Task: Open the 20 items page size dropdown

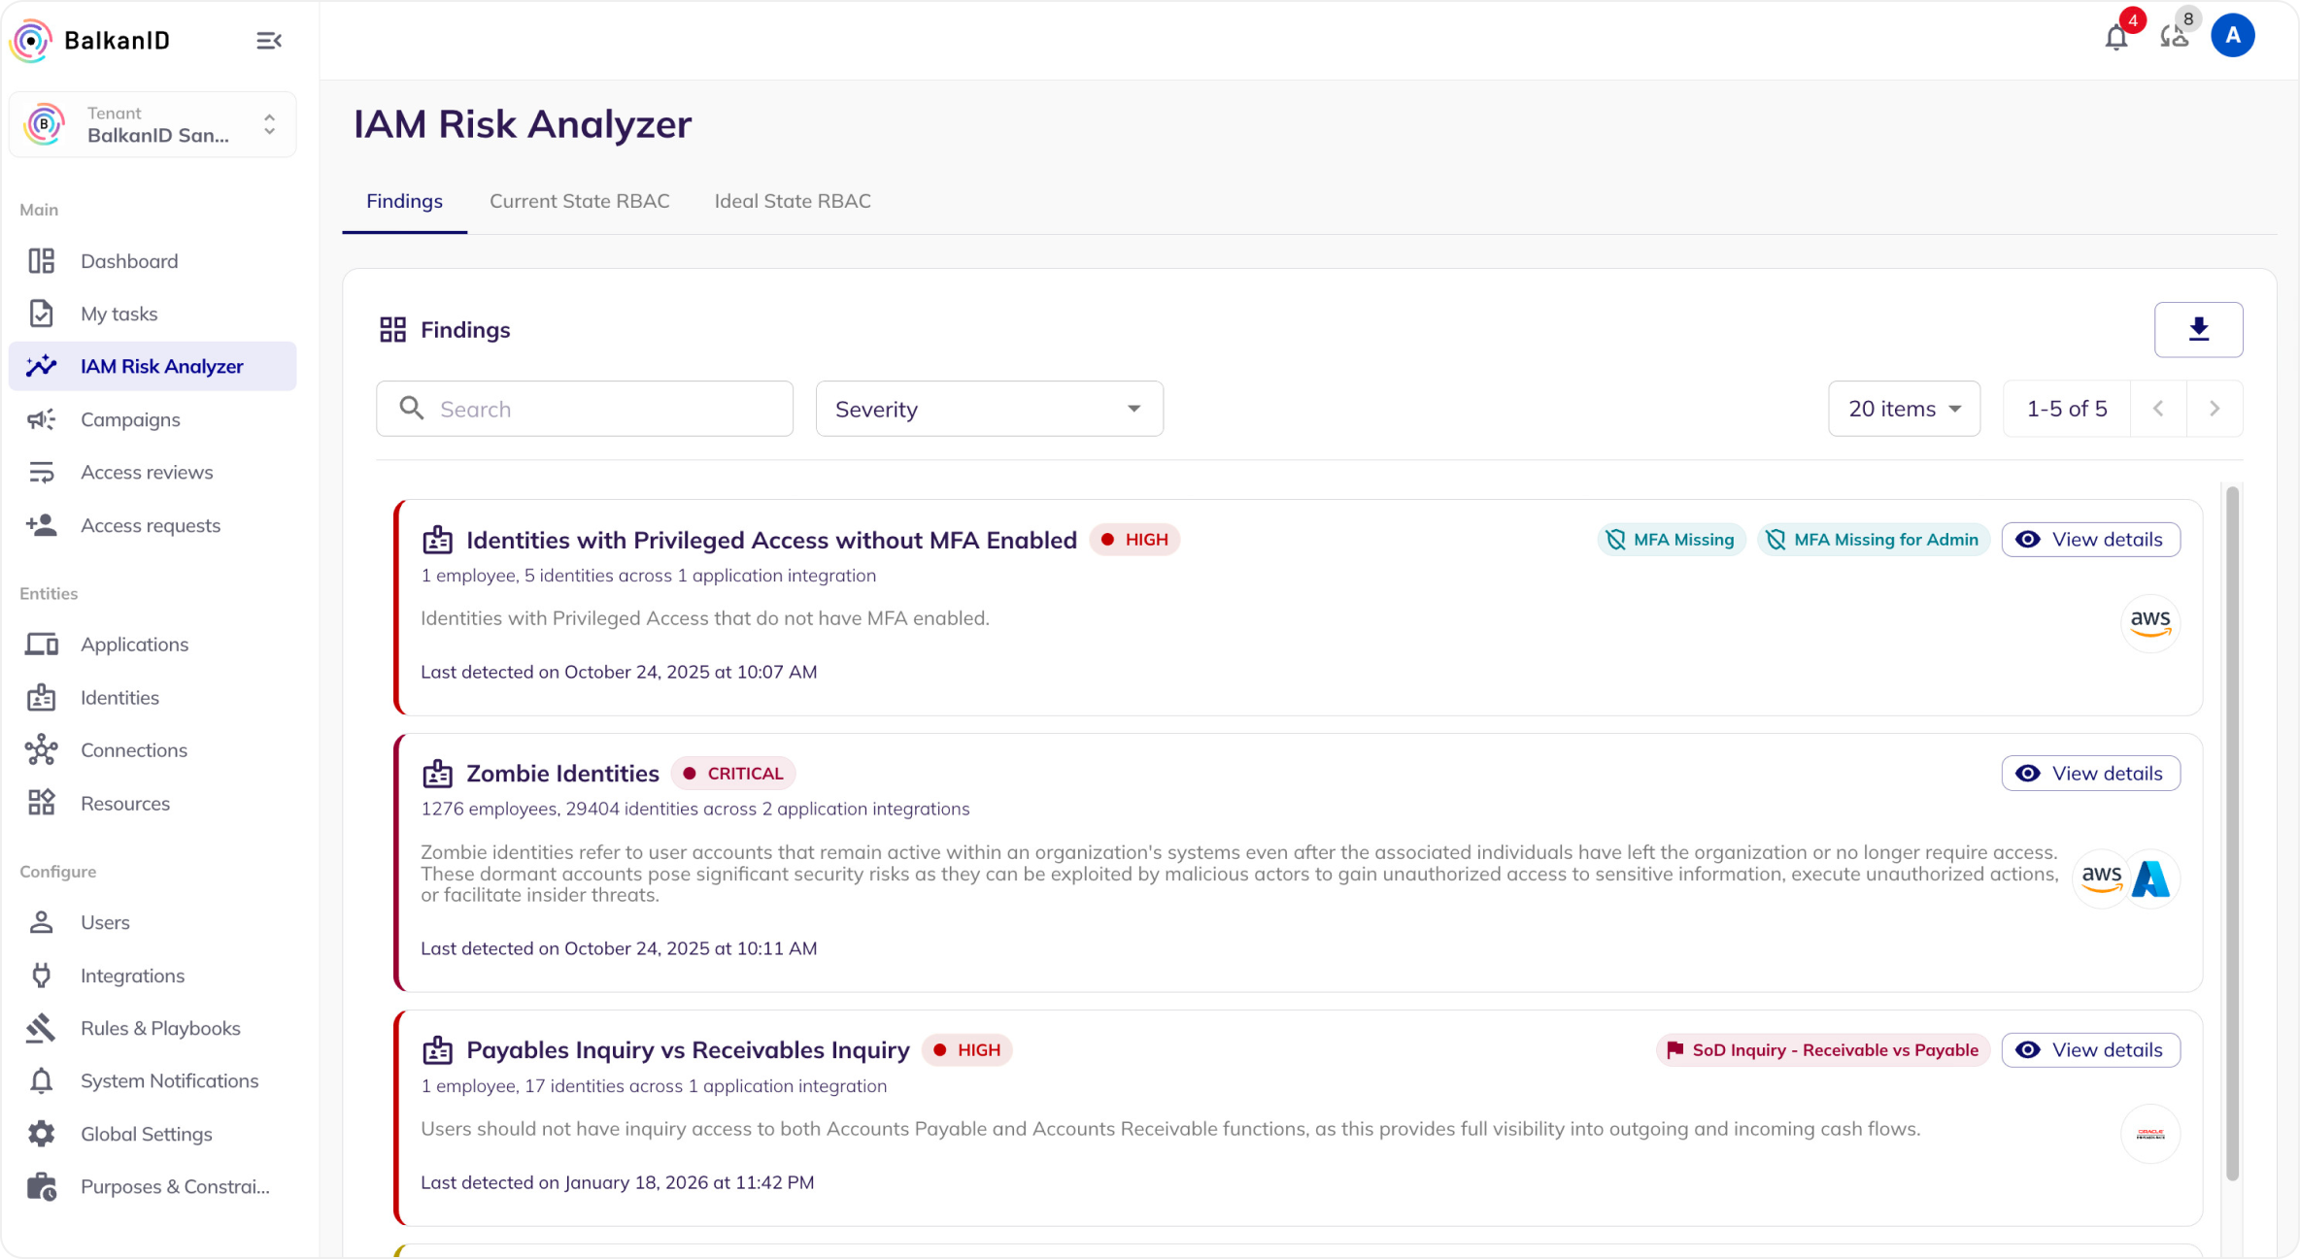Action: coord(1904,409)
